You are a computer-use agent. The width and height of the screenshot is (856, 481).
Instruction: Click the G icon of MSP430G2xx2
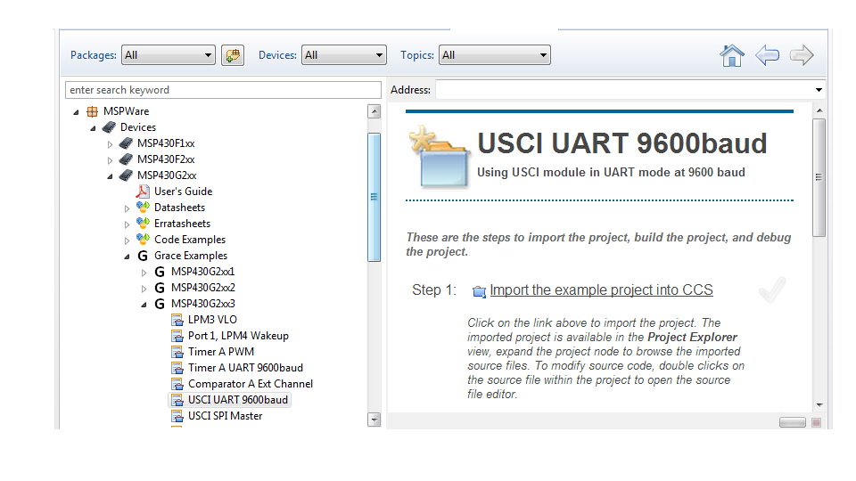(x=160, y=288)
